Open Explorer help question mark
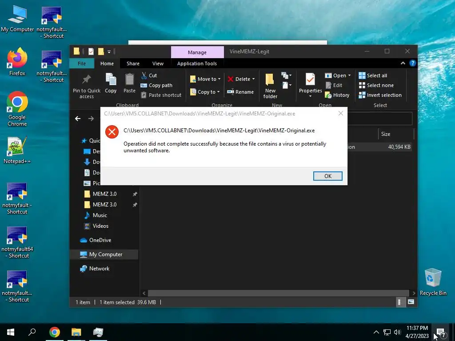455x341 pixels. (x=413, y=63)
